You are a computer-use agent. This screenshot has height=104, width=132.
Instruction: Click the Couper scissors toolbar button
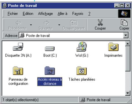click(100, 25)
